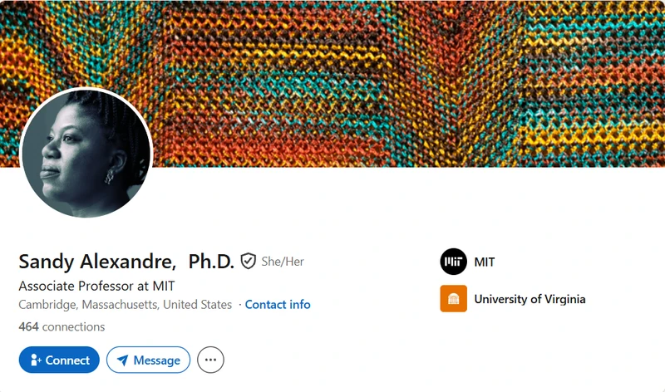The image size is (665, 392).
Task: Click the Sandy Alexandre, Ph.D. name heading
Action: 126,262
